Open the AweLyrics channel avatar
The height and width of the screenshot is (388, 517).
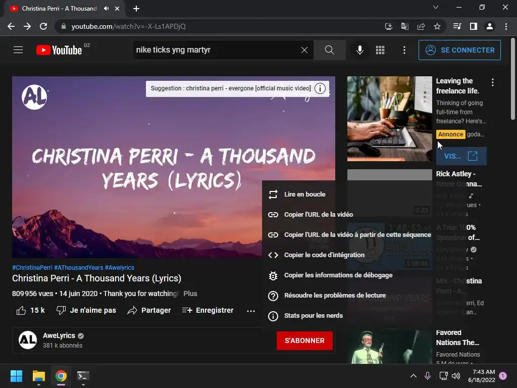click(x=28, y=340)
